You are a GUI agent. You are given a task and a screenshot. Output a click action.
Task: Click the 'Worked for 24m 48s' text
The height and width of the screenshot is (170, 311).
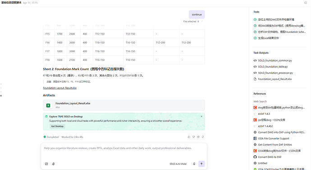pos(72,137)
